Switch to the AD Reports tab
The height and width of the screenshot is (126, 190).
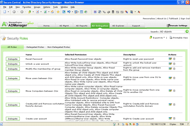[82, 26]
